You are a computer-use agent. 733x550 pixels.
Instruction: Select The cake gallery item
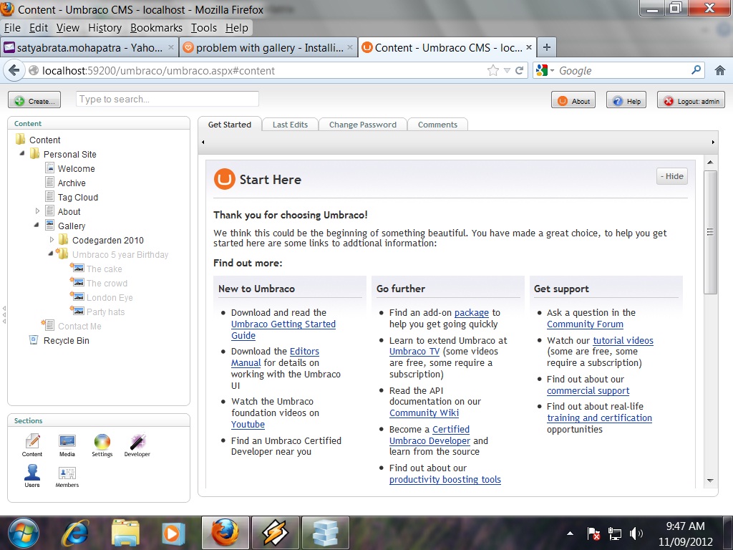(x=105, y=269)
